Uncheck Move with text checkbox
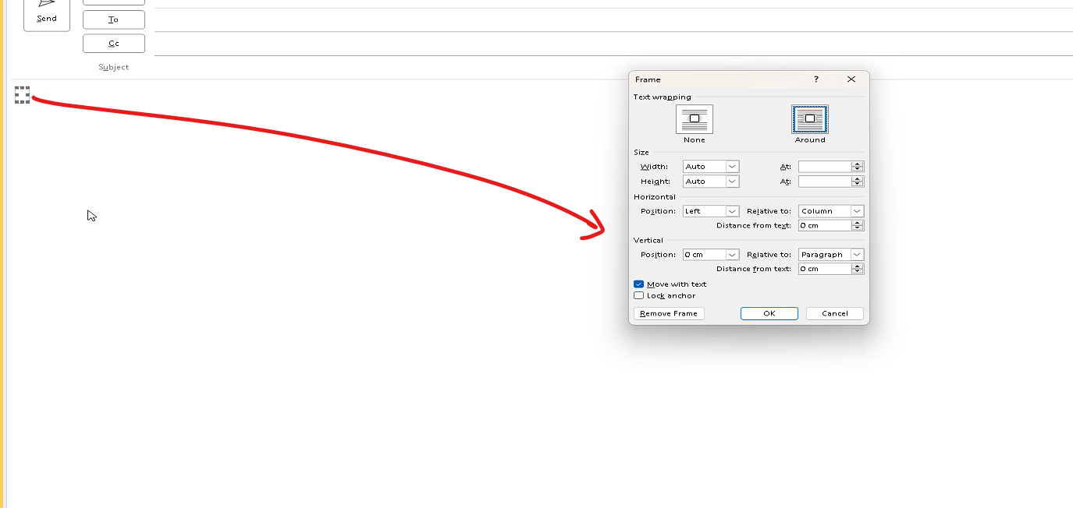1073x508 pixels. [x=638, y=284]
